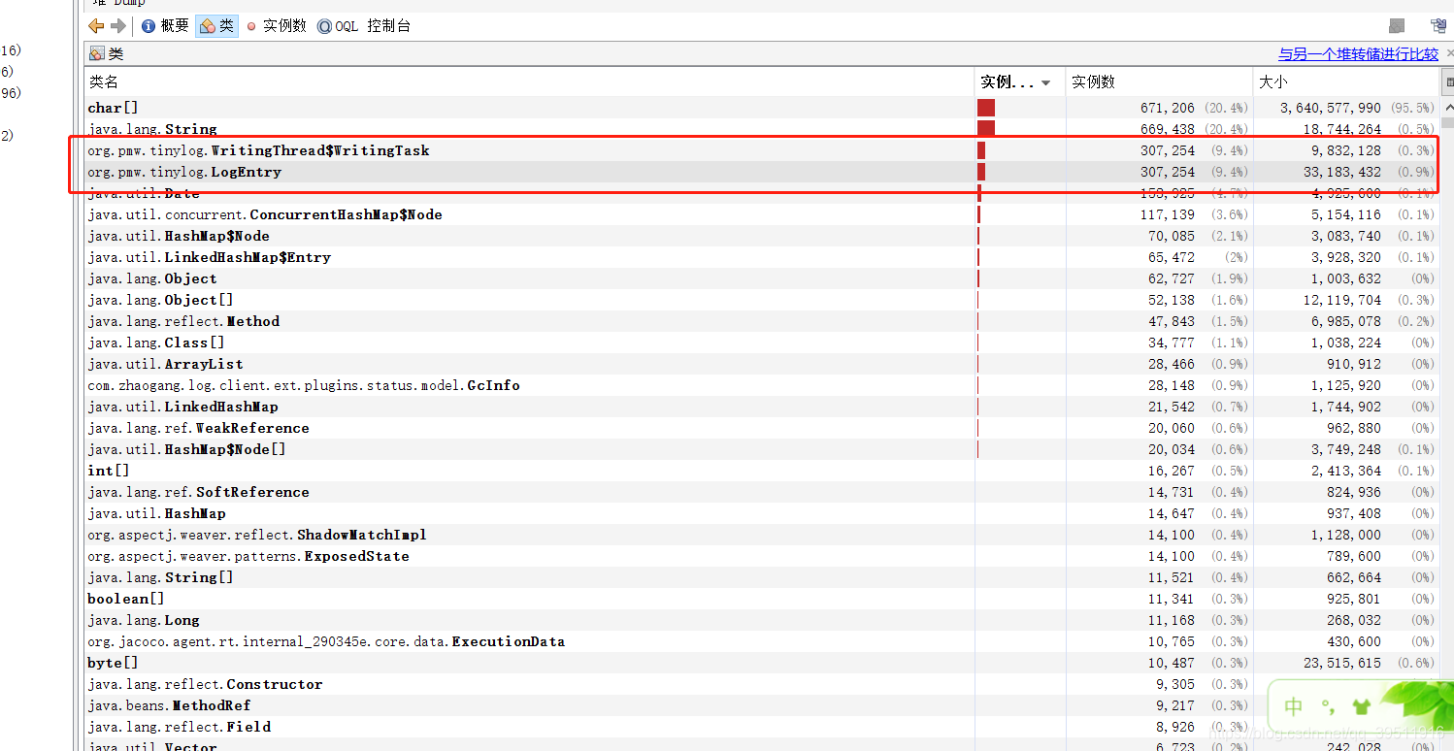
Task: Select java.lang.String[] class row
Action: tap(762, 577)
